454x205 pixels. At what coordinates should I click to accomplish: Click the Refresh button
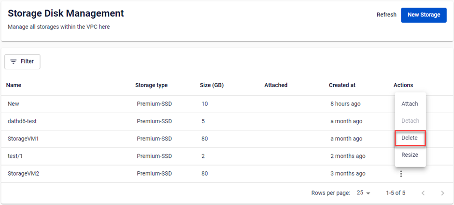[386, 15]
